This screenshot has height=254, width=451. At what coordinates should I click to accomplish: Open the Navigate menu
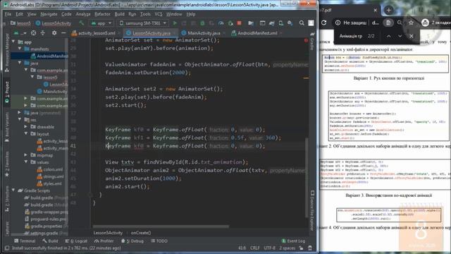(49, 14)
